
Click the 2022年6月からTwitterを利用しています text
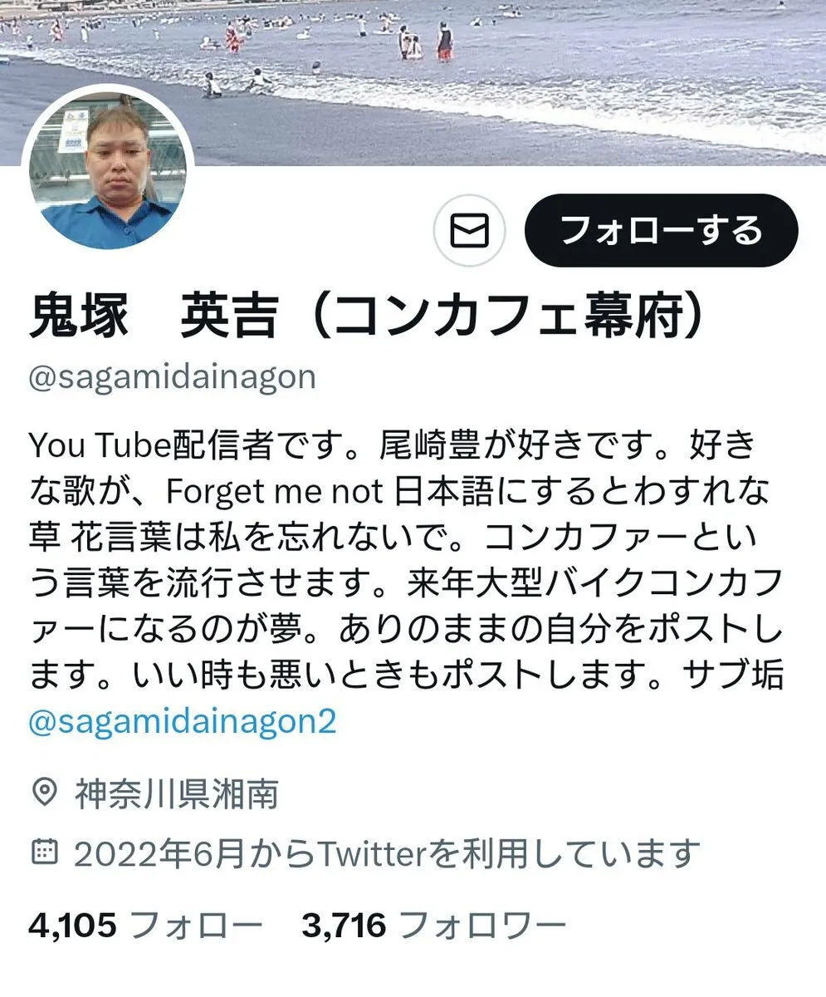[387, 852]
